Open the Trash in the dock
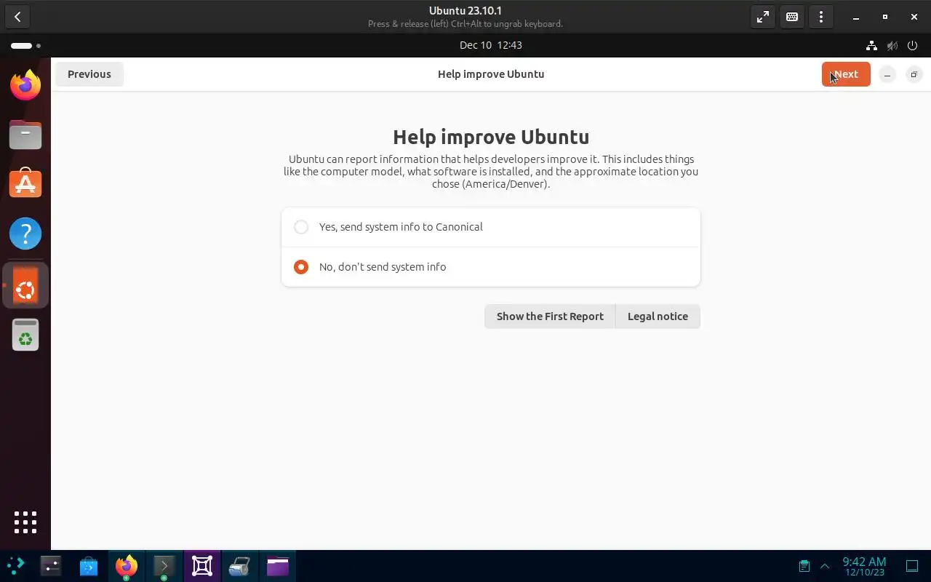This screenshot has width=931, height=582. click(x=25, y=335)
